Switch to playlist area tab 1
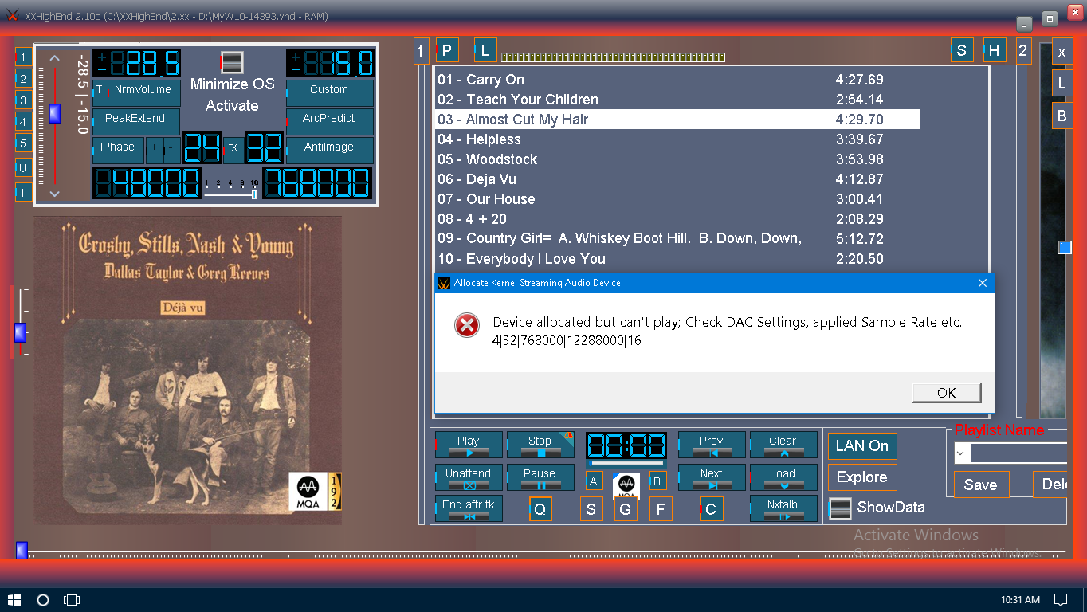Screen dimensions: 1087x612 click(x=421, y=51)
